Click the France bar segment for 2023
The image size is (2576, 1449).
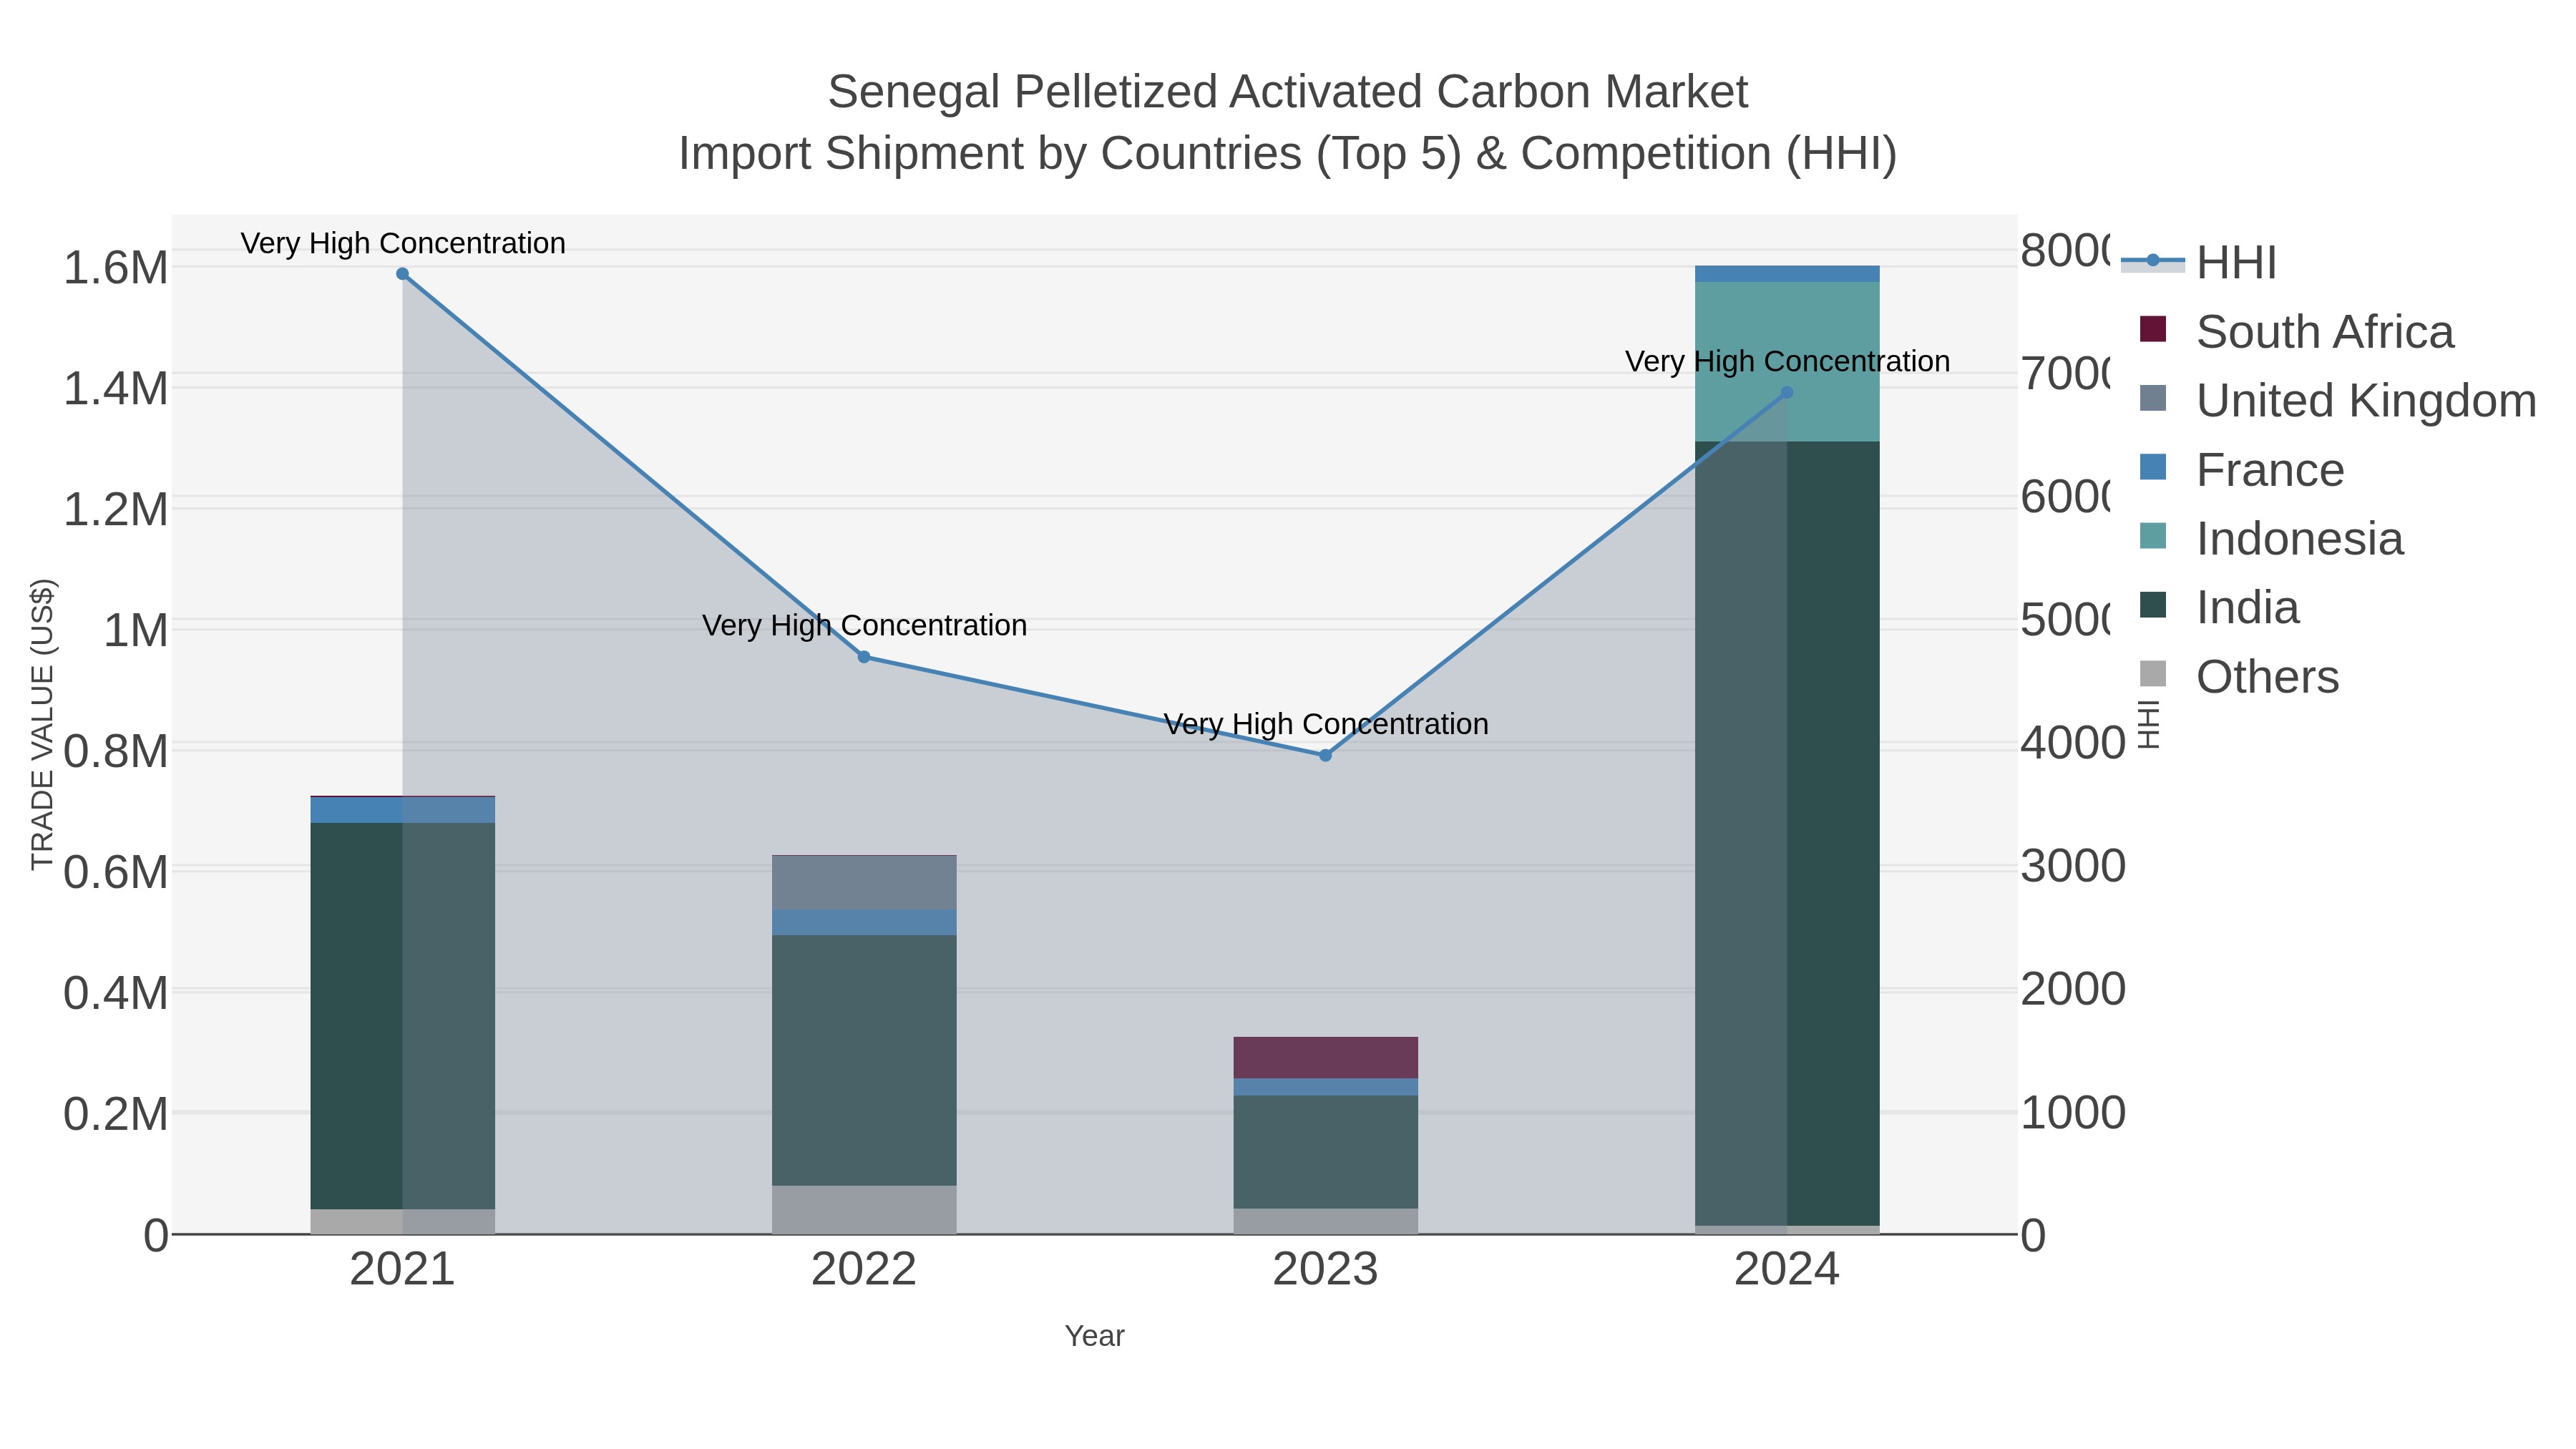tap(1325, 1087)
